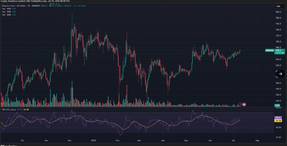Select the Feb label on time axis
The image size is (287, 146).
coord(118,140)
